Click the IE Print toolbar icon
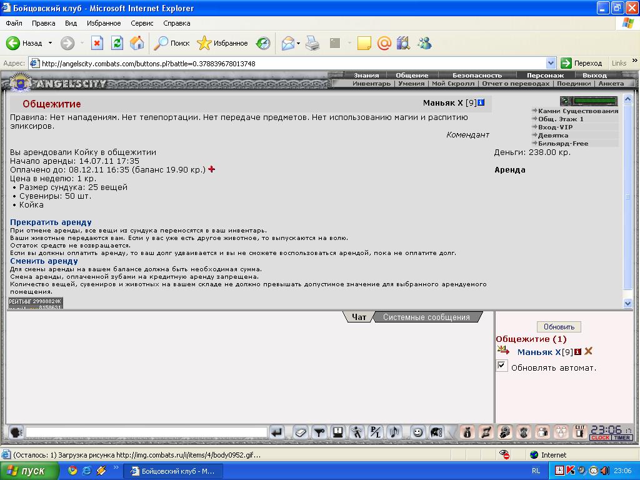 pos(312,43)
